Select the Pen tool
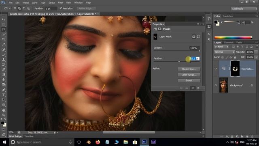 coord(4,90)
